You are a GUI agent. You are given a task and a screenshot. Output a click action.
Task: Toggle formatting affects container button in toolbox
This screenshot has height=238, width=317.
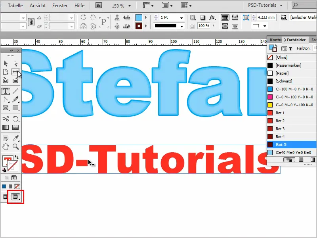(7, 178)
